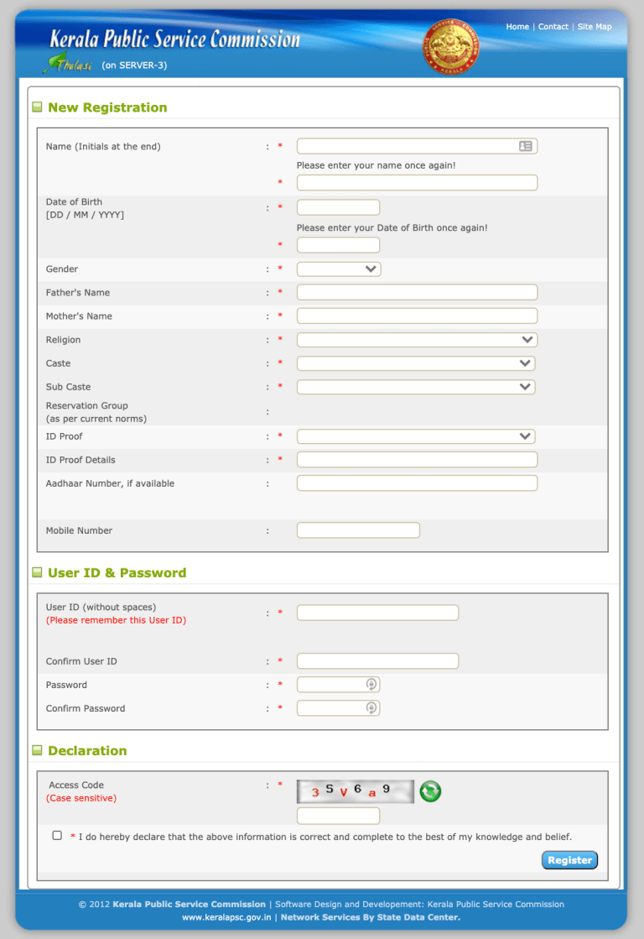The width and height of the screenshot is (644, 939).
Task: Tick the declaration checkbox
Action: click(57, 836)
